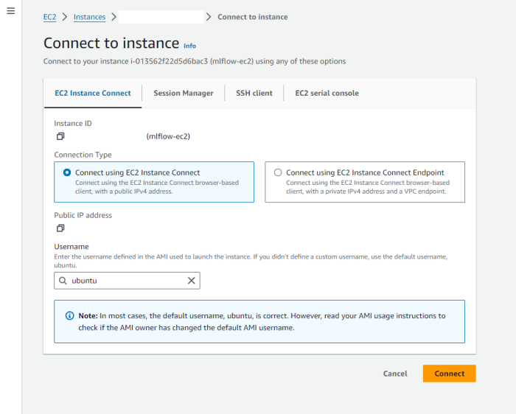Click the Cancel button
This screenshot has height=414, width=516.
(x=395, y=373)
